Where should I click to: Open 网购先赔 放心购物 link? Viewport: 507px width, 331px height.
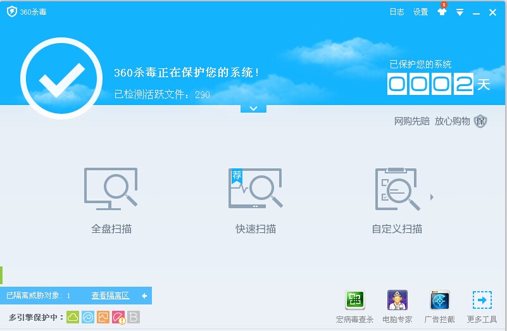tap(432, 122)
